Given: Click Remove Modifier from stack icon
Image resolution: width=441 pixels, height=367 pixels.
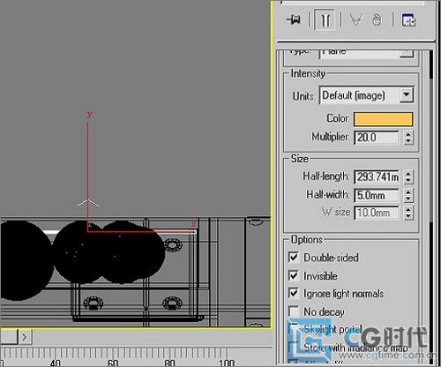Looking at the screenshot, I should [377, 20].
